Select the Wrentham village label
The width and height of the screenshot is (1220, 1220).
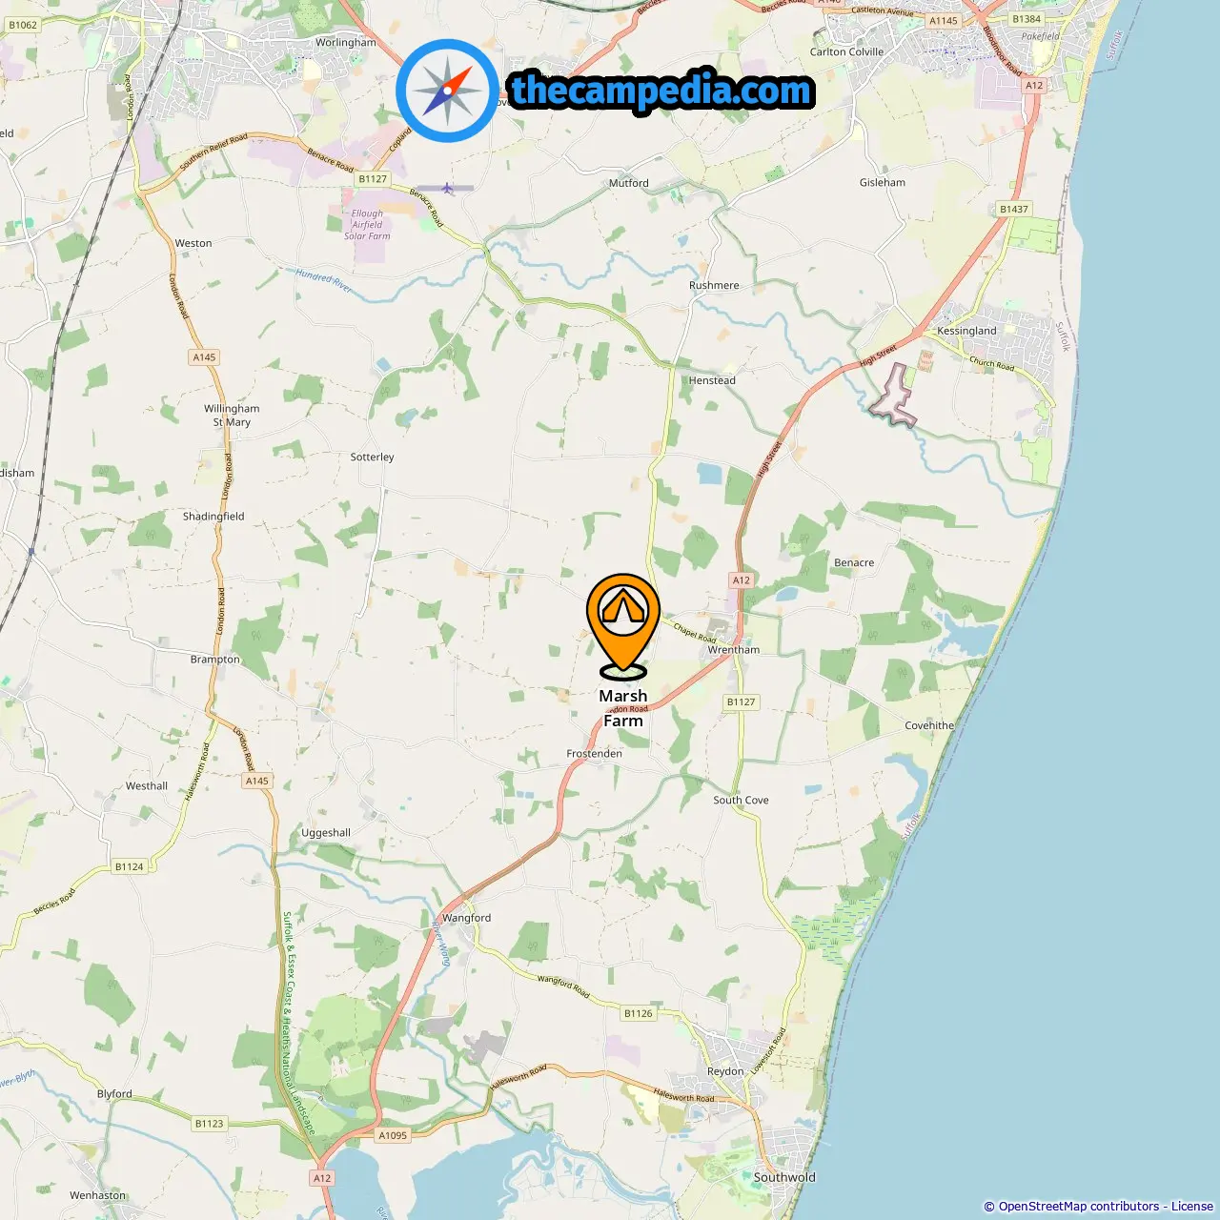734,650
